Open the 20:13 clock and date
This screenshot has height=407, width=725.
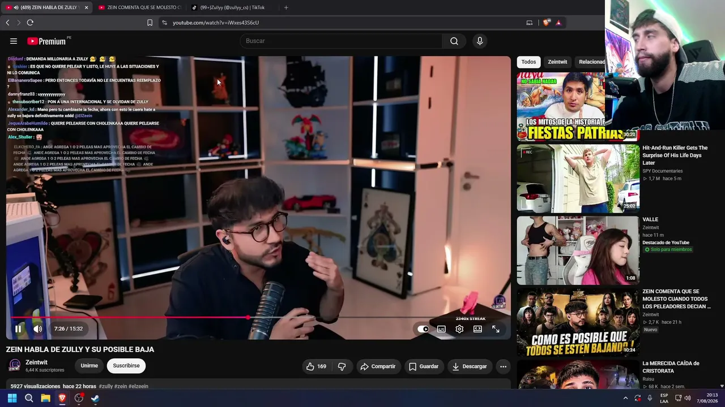pos(707,398)
